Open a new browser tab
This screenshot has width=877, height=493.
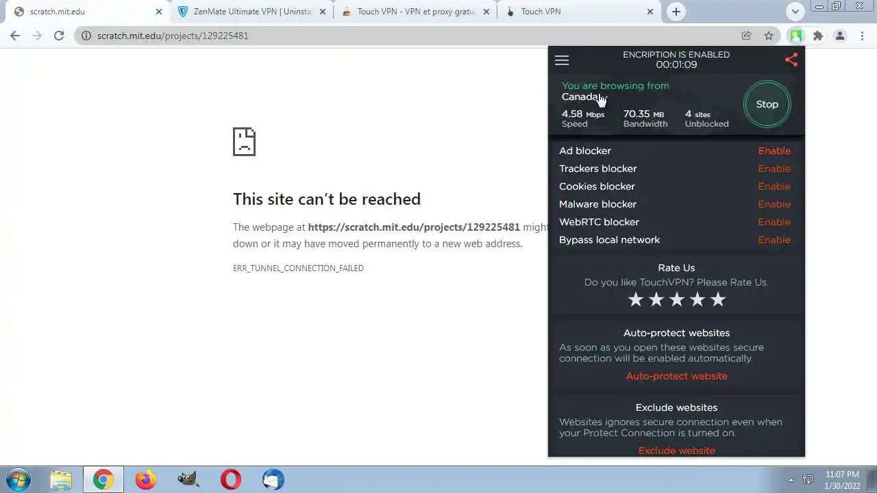[x=676, y=12]
